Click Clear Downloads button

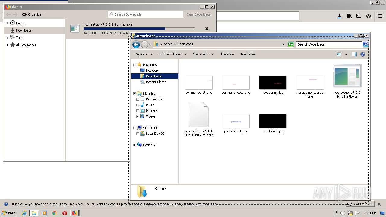[x=198, y=14]
